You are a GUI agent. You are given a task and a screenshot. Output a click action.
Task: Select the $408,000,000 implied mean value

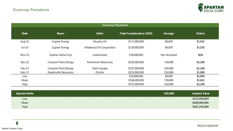tap(200, 103)
